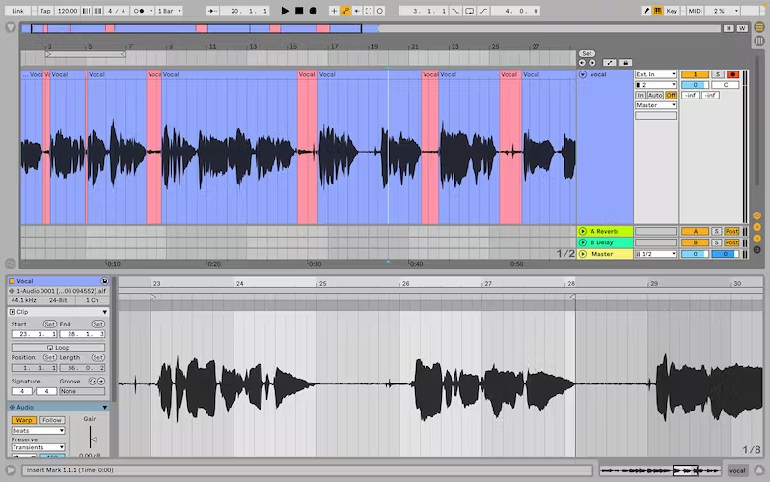Click the Vocal clip color swatch
This screenshot has height=482, width=770.
[x=12, y=281]
